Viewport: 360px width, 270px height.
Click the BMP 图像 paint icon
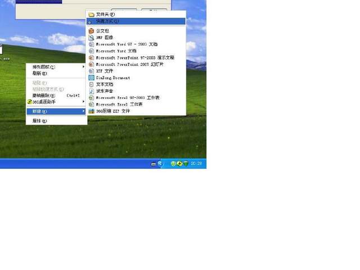pos(91,38)
